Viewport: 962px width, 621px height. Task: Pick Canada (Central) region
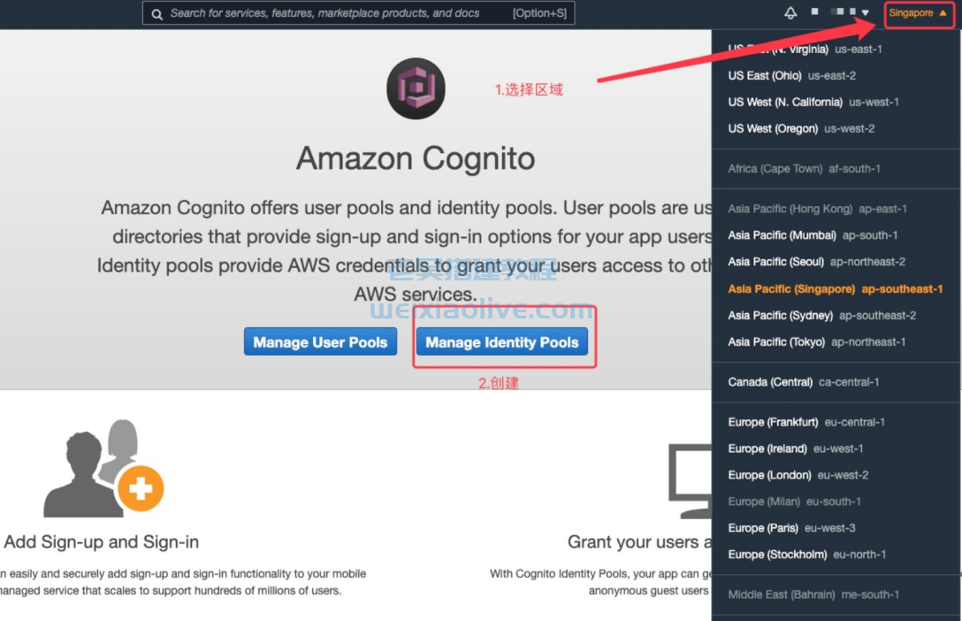click(x=803, y=381)
